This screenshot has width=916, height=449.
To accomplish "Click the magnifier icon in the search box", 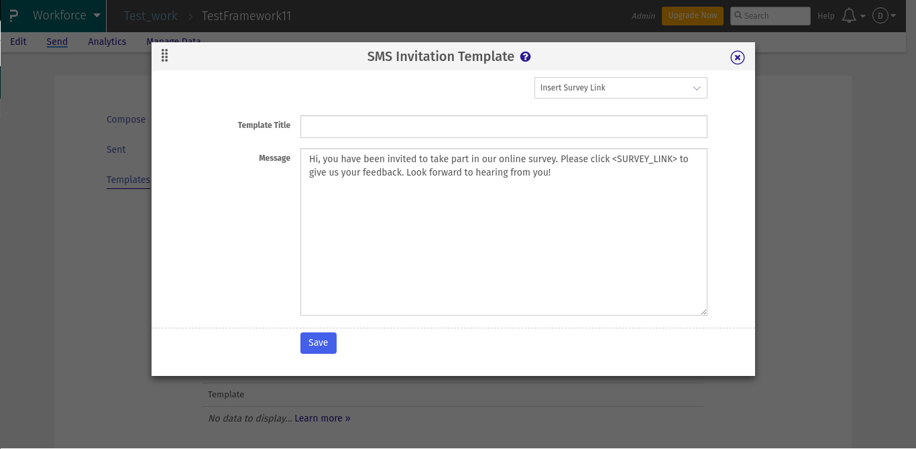I will pyautogui.click(x=738, y=15).
